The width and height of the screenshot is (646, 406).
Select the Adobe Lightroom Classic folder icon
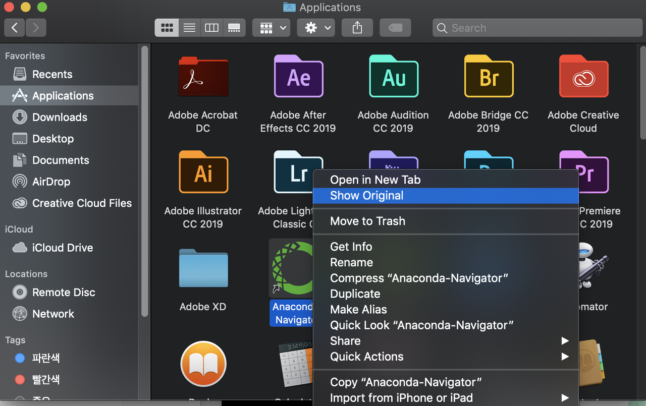coord(294,172)
